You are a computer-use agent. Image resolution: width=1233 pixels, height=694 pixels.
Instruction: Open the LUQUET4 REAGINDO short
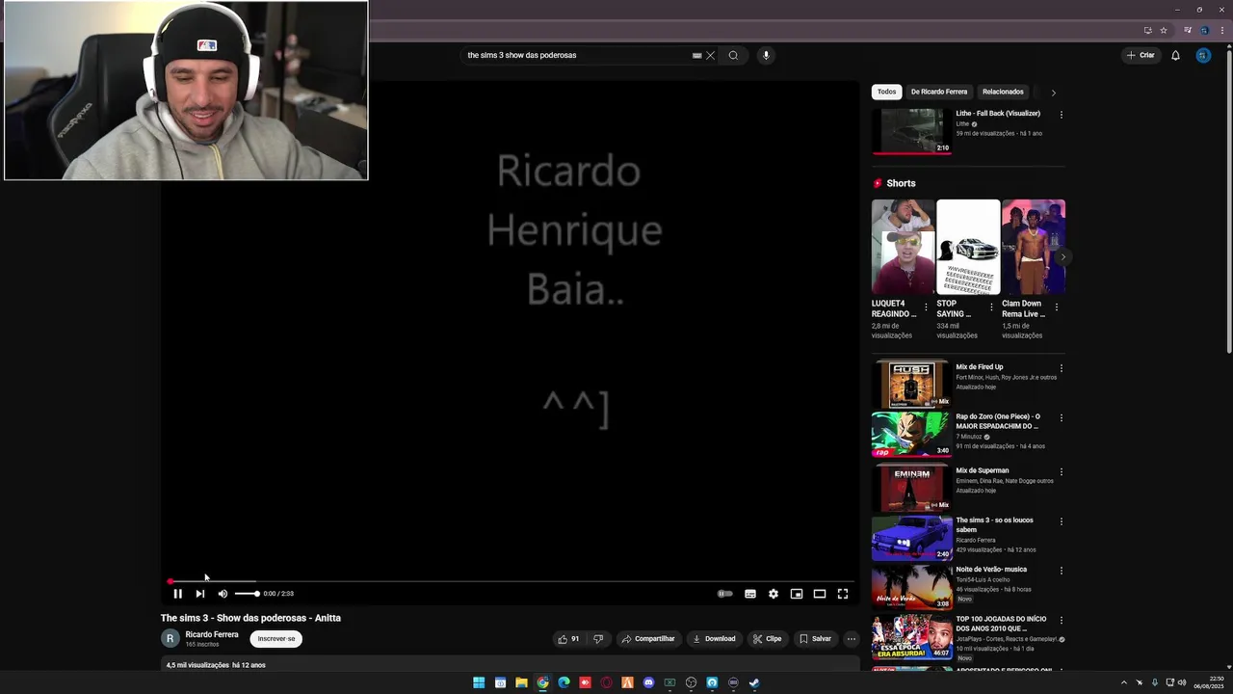click(x=903, y=247)
